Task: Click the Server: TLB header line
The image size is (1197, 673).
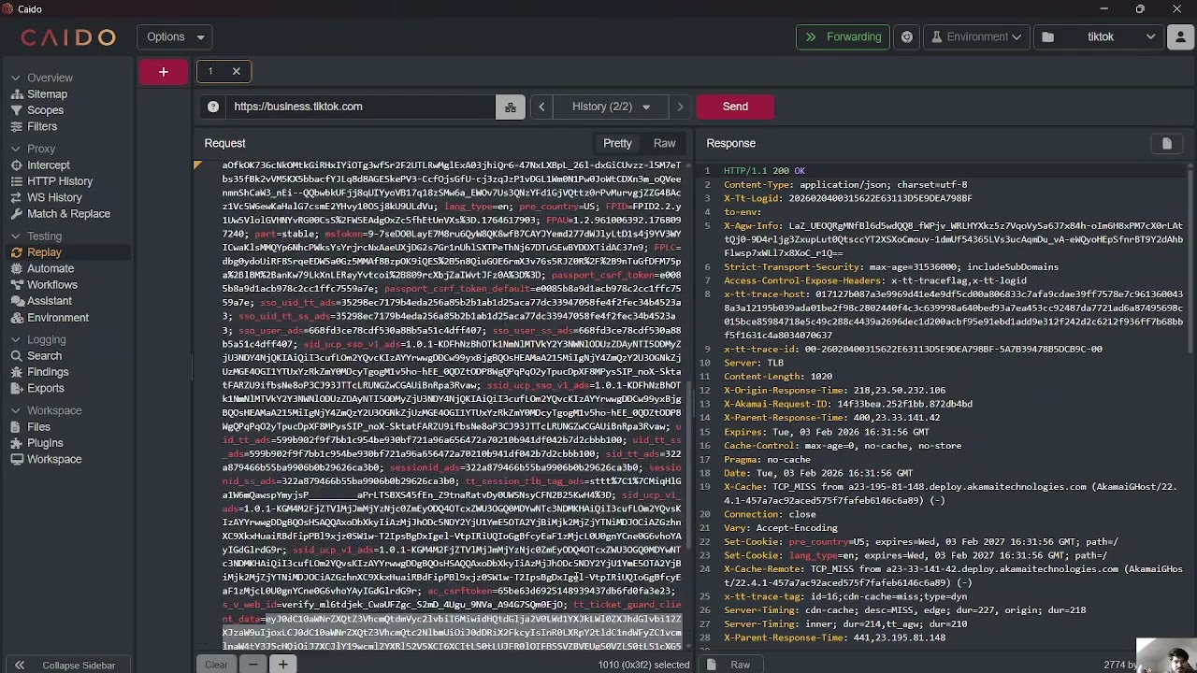Action: (x=754, y=363)
